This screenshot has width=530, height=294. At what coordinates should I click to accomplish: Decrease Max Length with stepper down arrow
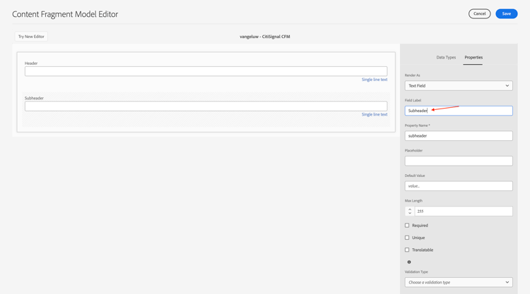click(x=410, y=213)
